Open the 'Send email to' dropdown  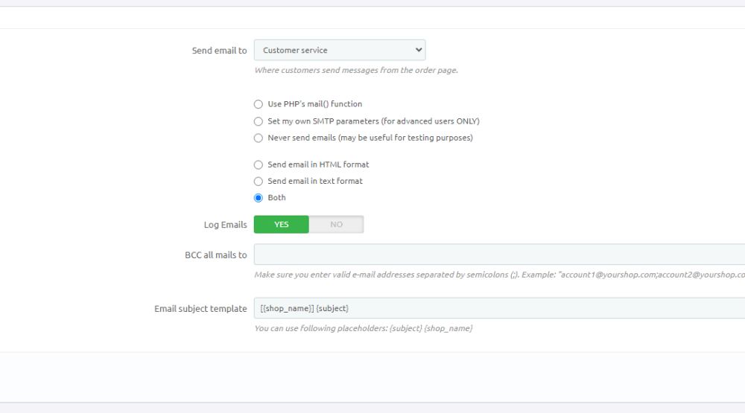(339, 51)
